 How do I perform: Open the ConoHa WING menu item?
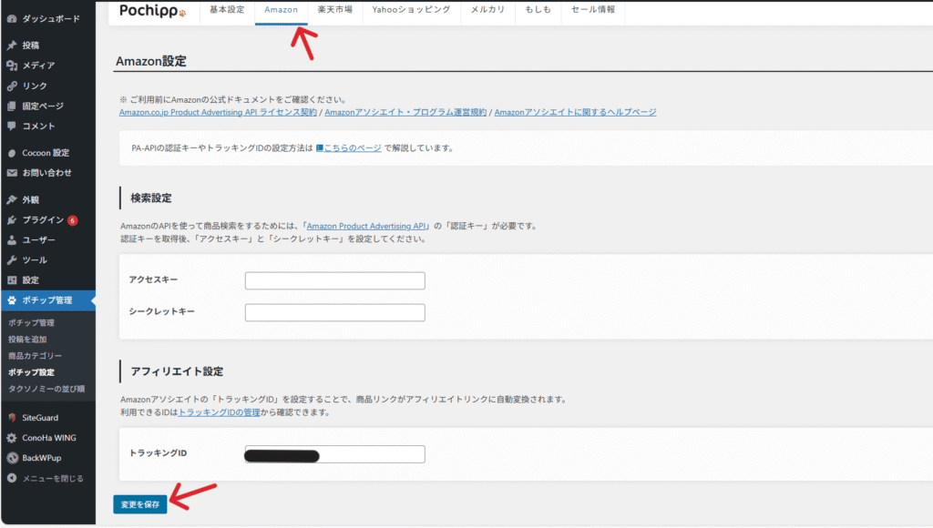(x=48, y=438)
